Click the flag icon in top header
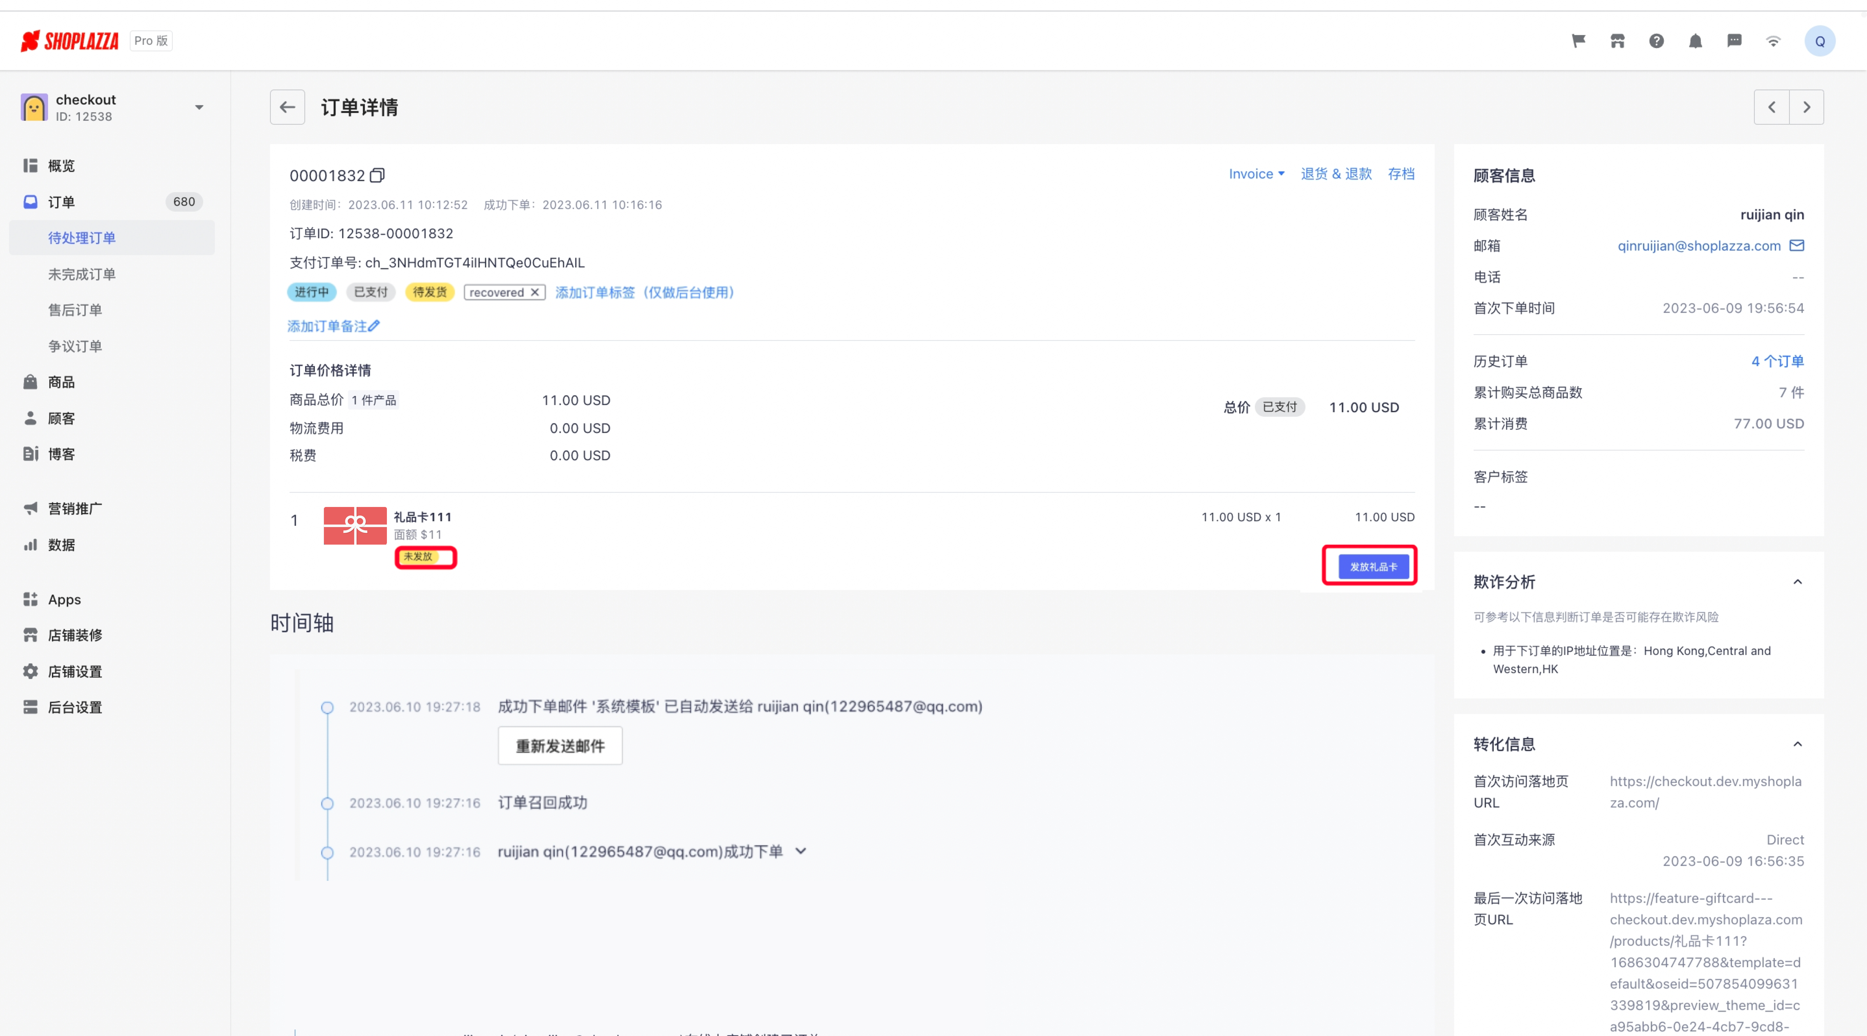This screenshot has width=1867, height=1036. (x=1578, y=41)
